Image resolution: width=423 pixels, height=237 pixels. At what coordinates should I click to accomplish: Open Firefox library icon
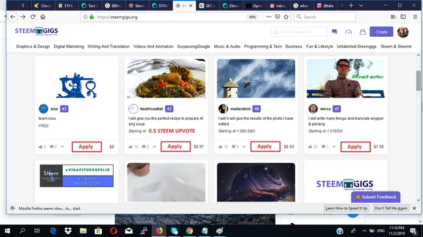(393, 17)
